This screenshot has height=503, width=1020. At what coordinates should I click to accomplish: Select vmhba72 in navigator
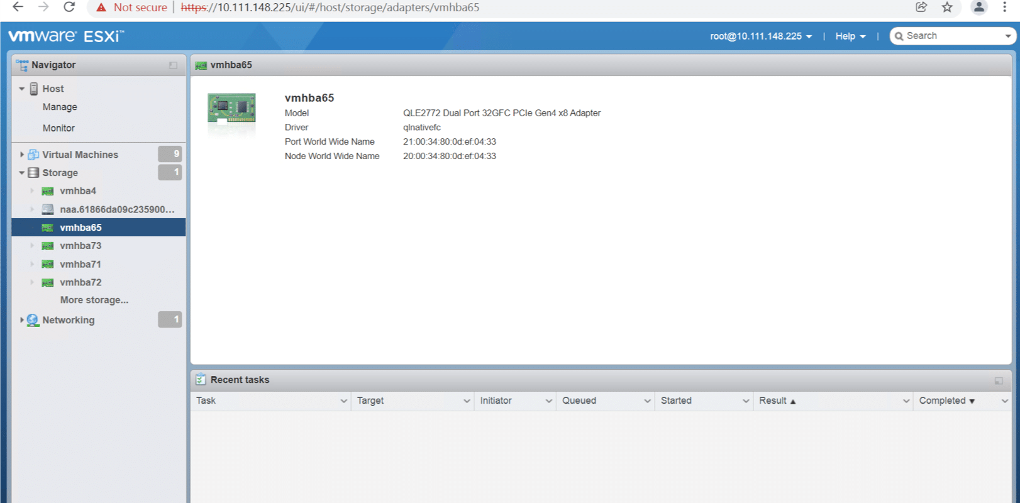(80, 282)
